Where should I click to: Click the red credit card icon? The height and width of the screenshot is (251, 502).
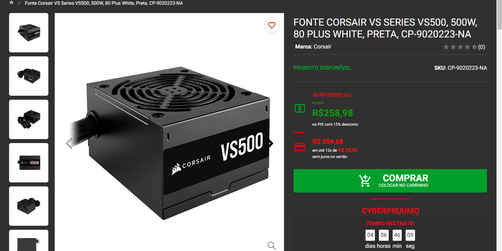(299, 147)
